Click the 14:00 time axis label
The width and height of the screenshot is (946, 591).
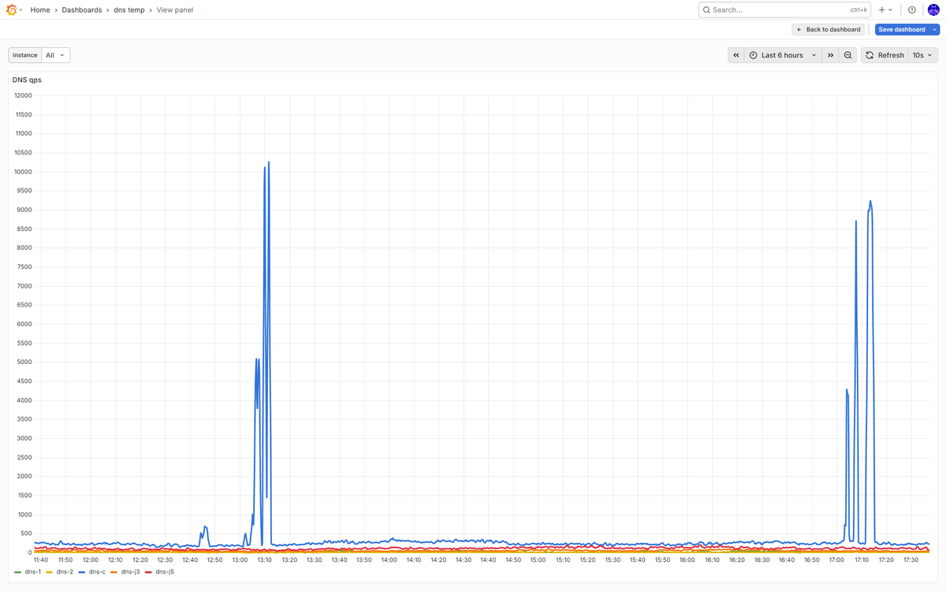pyautogui.click(x=389, y=559)
